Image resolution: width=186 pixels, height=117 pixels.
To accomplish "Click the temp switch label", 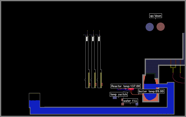I will (119, 94).
